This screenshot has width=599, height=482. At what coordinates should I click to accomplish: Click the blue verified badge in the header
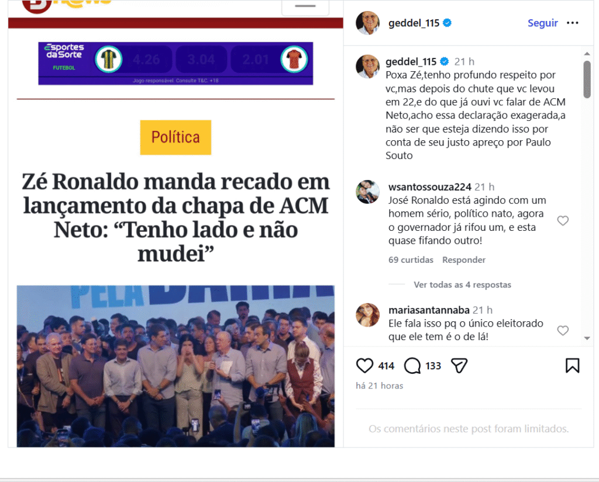[447, 23]
